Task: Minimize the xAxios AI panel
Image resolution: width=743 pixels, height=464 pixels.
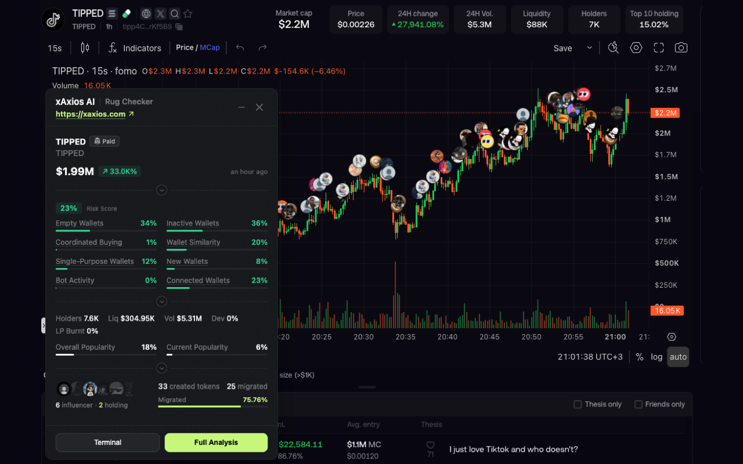Action: 241,107
